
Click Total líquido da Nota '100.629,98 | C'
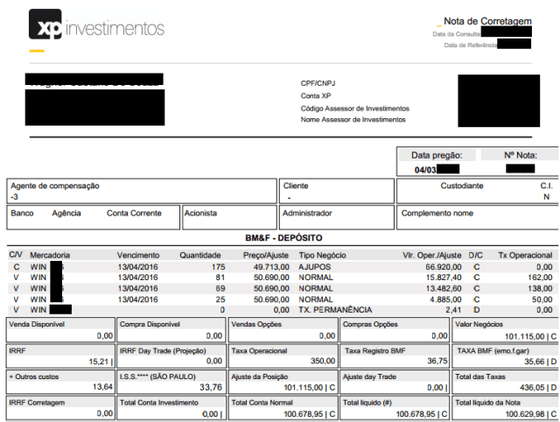click(531, 414)
